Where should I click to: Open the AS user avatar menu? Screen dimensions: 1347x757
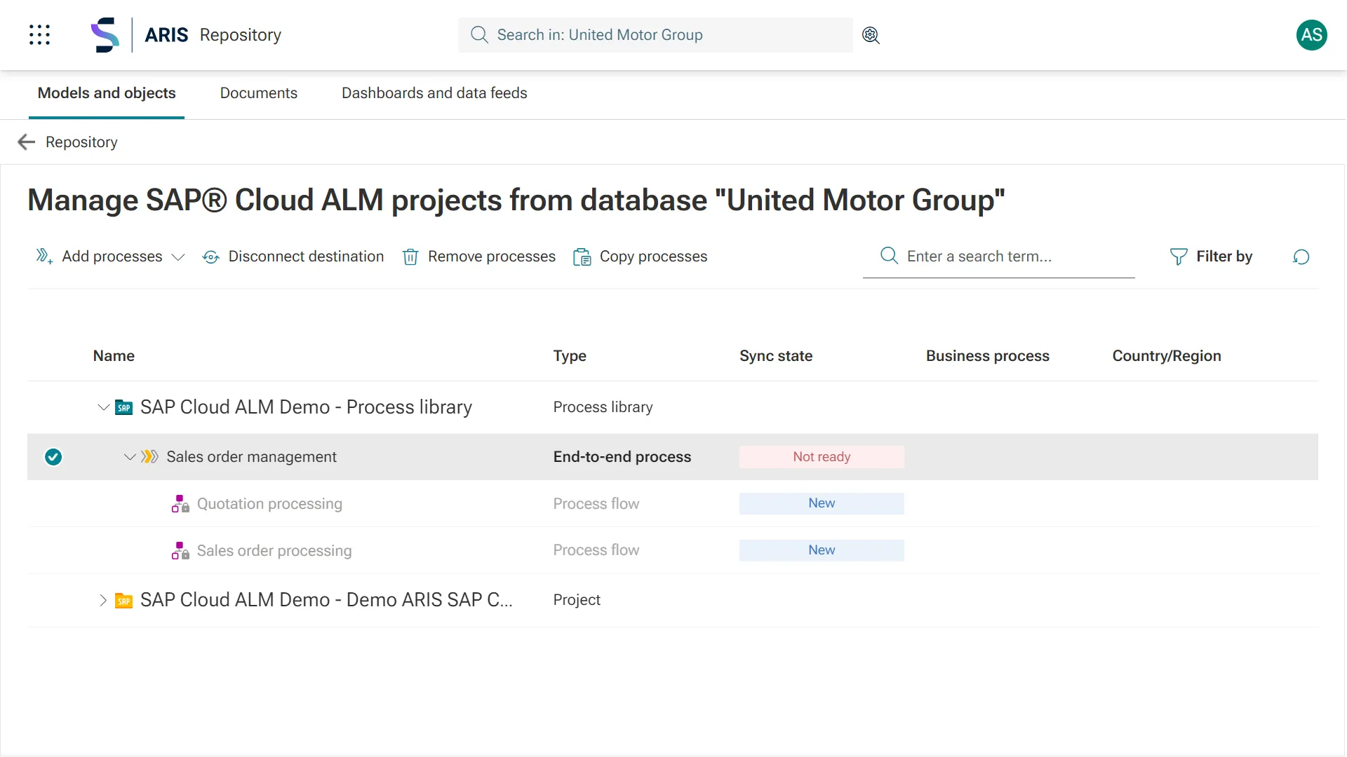click(1311, 35)
